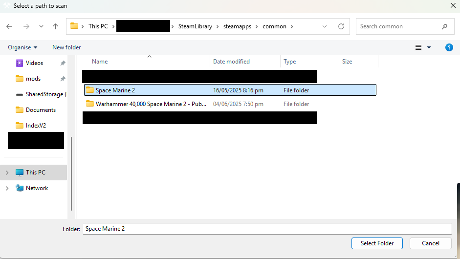Go back to the previous folder
This screenshot has height=259, width=460.
9,26
